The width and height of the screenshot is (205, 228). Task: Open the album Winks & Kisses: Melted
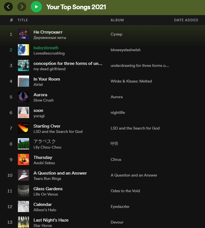click(131, 81)
